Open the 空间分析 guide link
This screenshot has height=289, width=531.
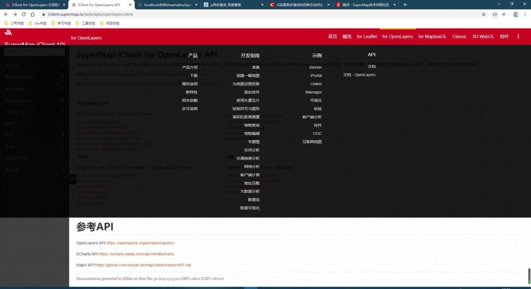pos(252,150)
